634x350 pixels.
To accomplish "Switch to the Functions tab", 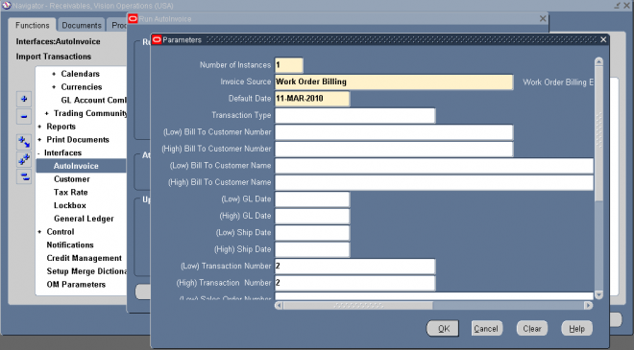I will (33, 26).
